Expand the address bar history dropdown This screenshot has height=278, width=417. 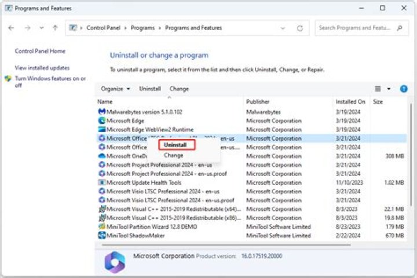(x=282, y=28)
